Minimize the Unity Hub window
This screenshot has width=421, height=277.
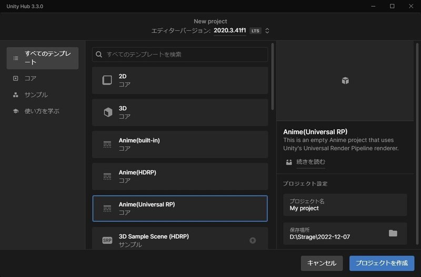[x=373, y=6]
